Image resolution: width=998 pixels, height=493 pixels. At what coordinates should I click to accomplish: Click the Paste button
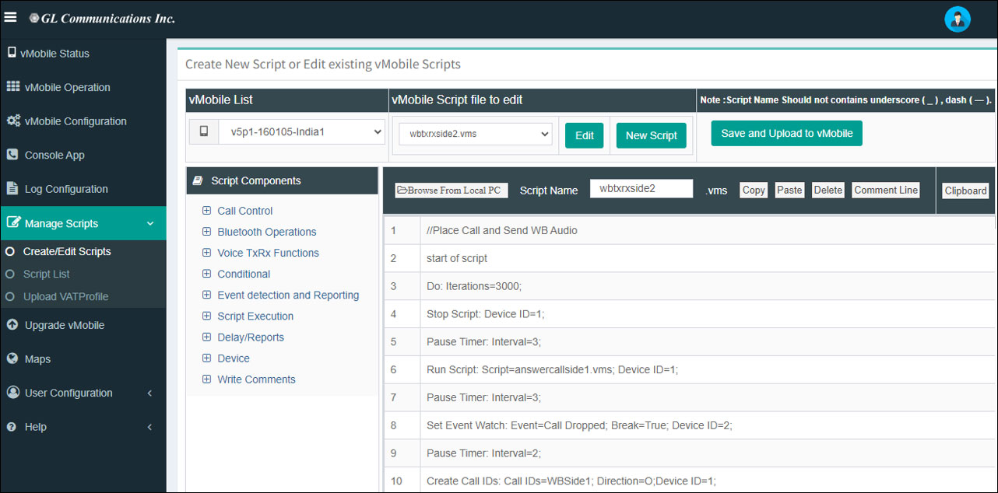click(789, 190)
